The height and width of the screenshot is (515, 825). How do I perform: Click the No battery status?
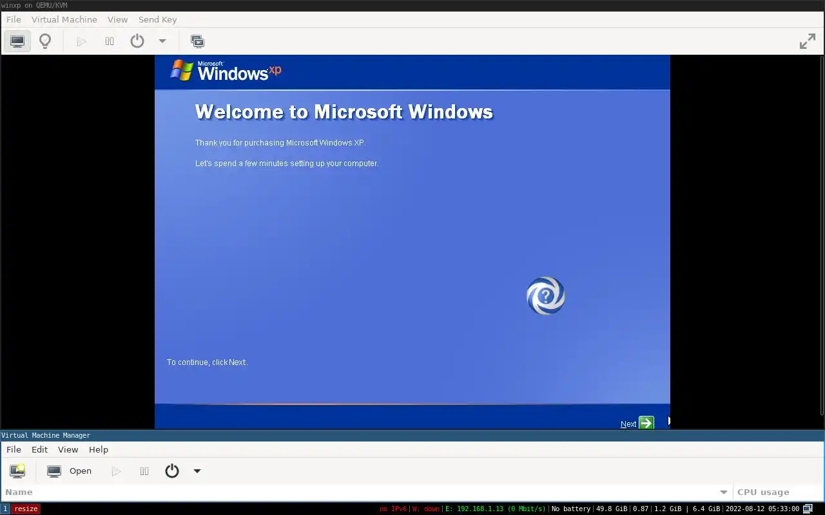pos(571,509)
